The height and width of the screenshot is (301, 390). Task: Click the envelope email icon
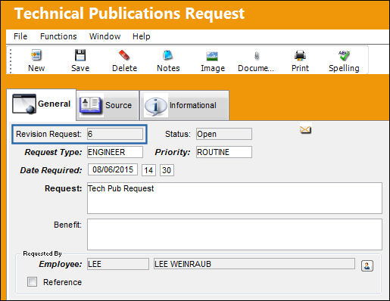(x=305, y=129)
